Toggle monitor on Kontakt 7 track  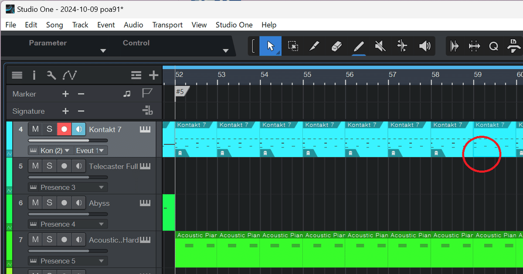78,129
